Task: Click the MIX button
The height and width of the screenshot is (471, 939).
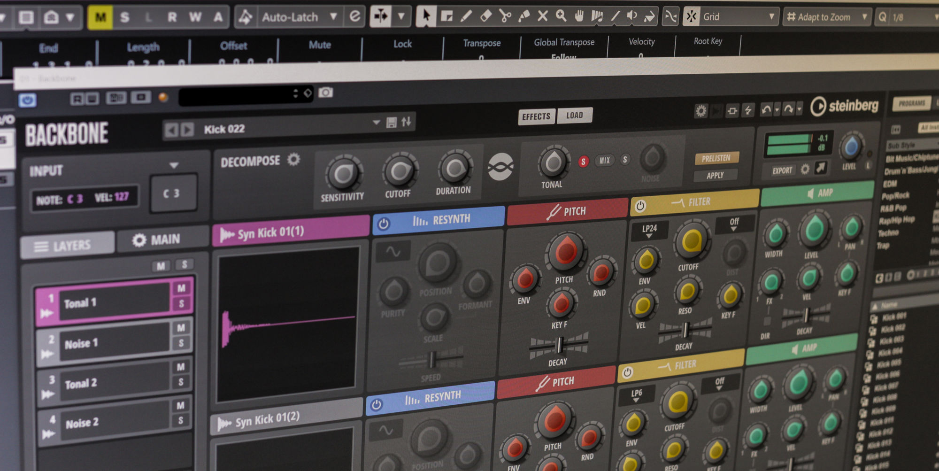Action: pyautogui.click(x=605, y=161)
